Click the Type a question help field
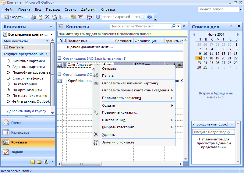Image resolution: width=244 pixels, height=173 pixels. 218,9
